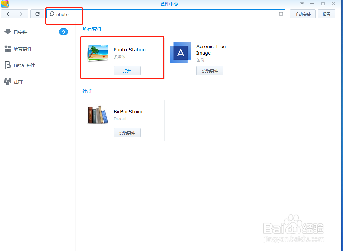Image resolution: width=343 pixels, height=251 pixels.
Task: Click the 备份 category label under Acronis
Action: (x=200, y=60)
